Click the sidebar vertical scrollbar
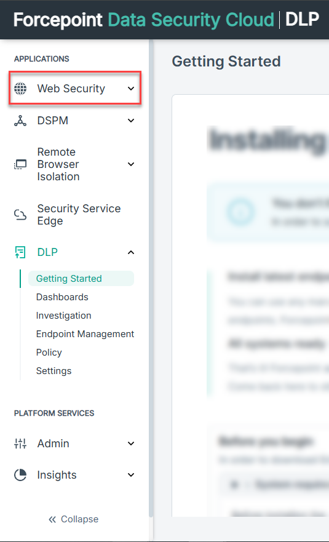The image size is (329, 542). (151, 278)
